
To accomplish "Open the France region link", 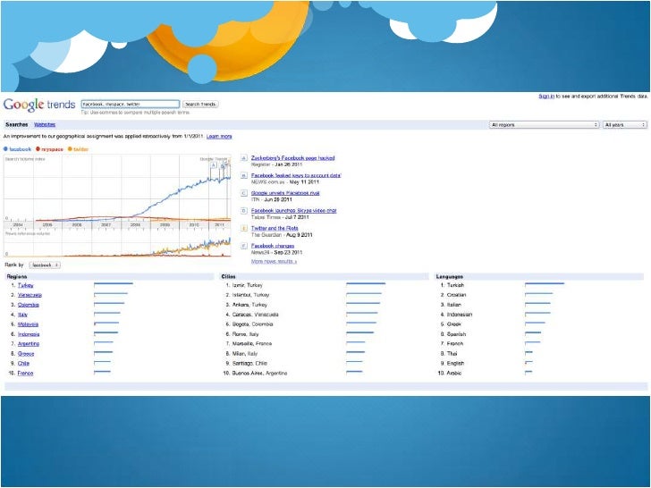I will pyautogui.click(x=25, y=374).
